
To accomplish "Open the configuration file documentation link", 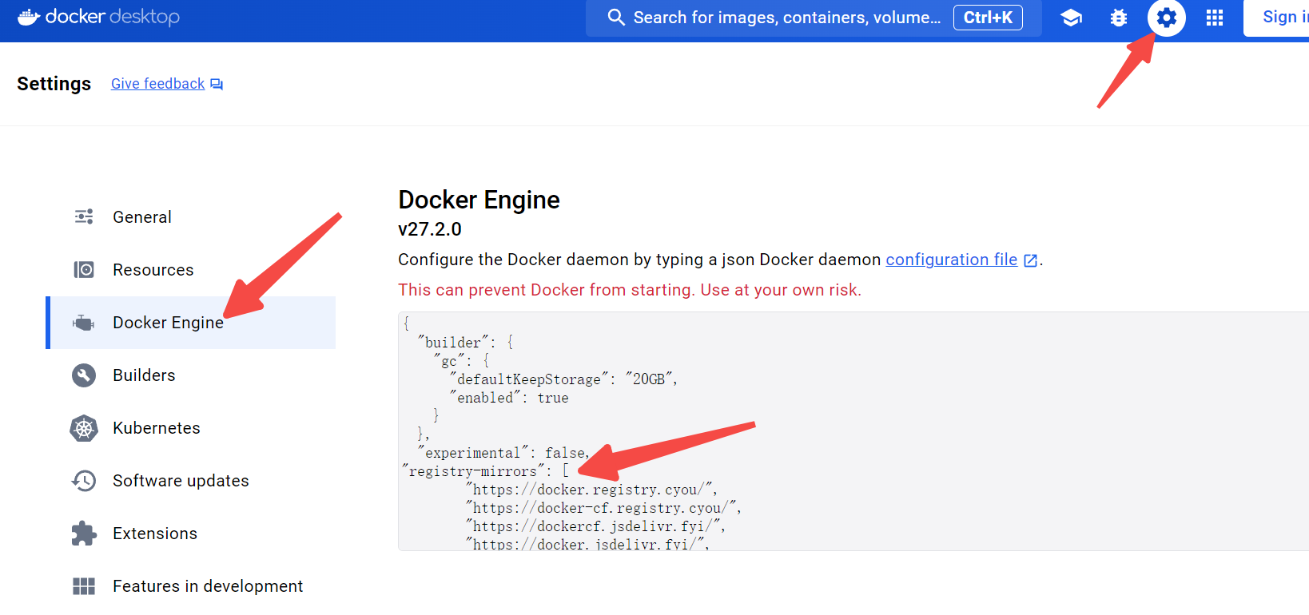I will point(951,260).
